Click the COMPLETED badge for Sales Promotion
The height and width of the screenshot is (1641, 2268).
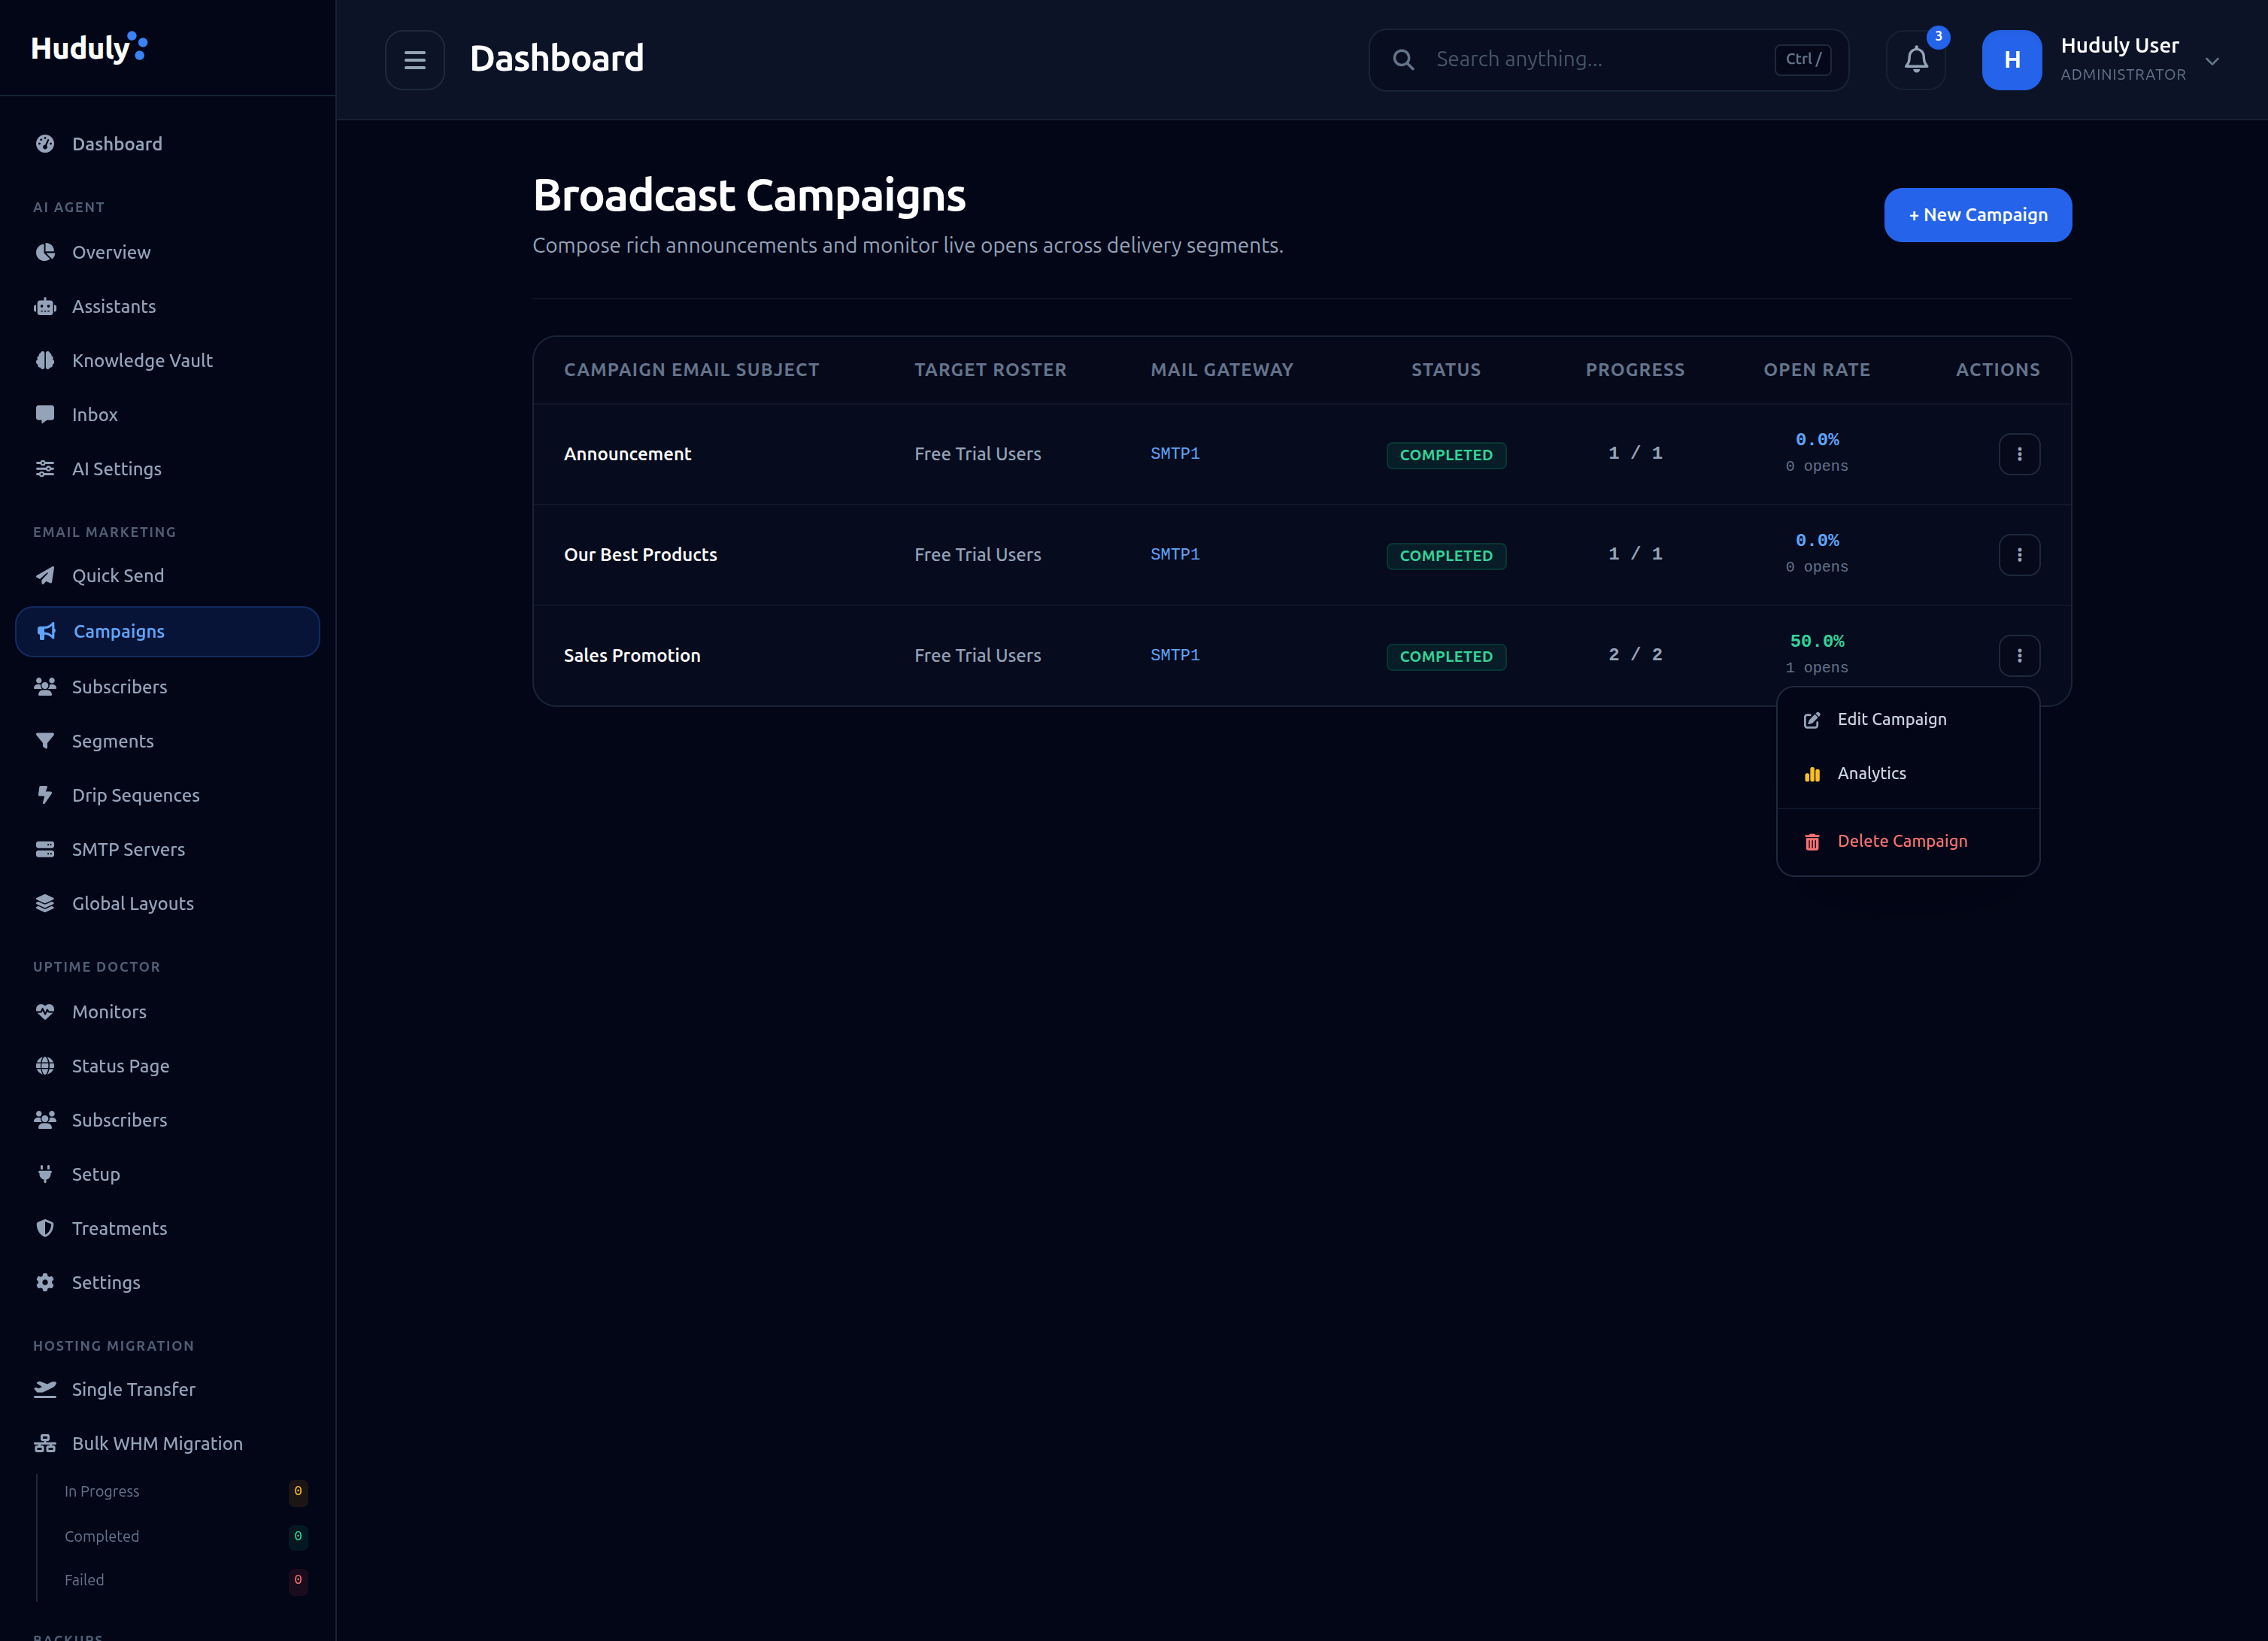click(1446, 657)
